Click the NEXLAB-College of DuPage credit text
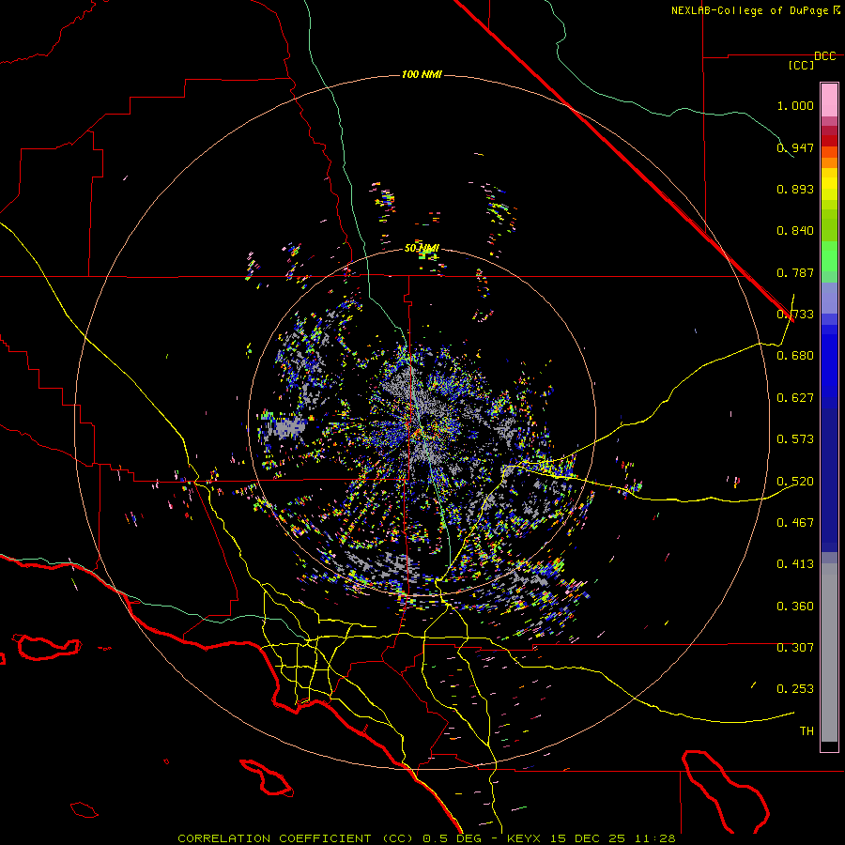The image size is (845, 845). point(749,10)
